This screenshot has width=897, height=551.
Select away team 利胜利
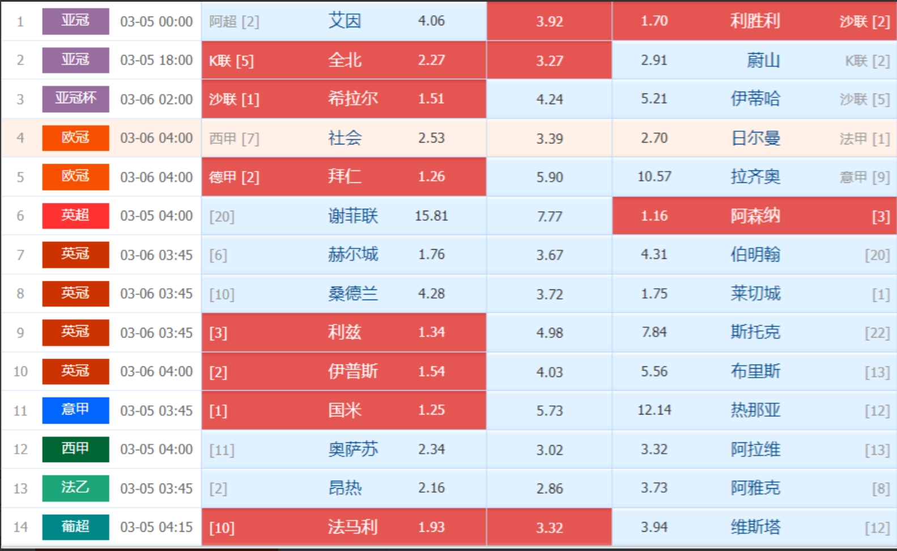coord(755,21)
